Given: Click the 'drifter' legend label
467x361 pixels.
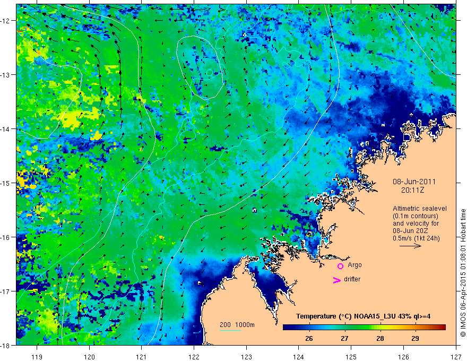Looking at the screenshot, I should (352, 279).
